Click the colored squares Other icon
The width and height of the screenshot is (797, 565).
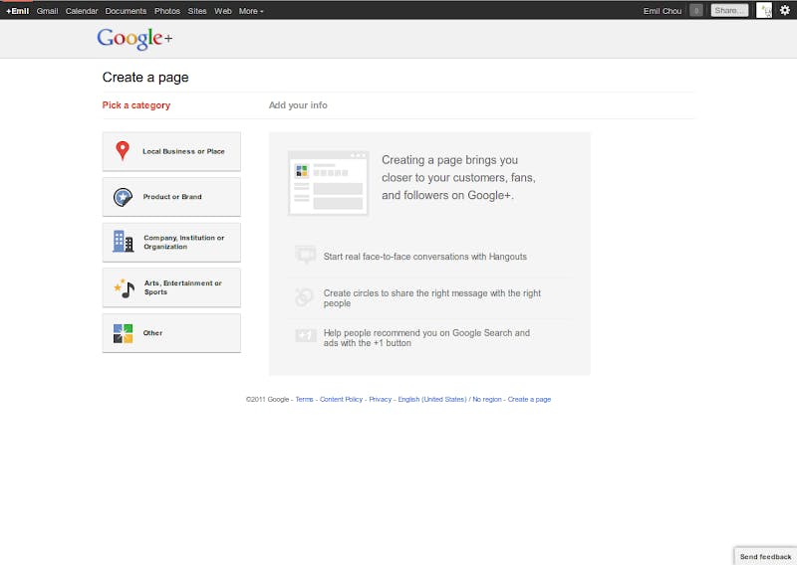coord(123,333)
